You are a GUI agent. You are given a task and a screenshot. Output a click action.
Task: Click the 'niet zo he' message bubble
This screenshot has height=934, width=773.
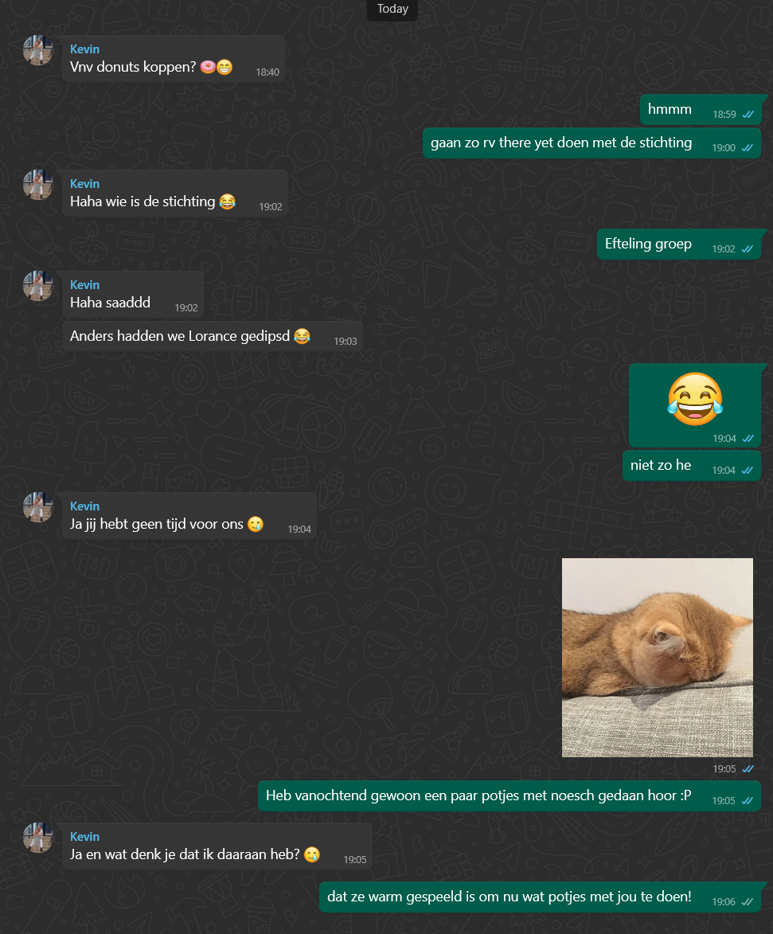pyautogui.click(x=692, y=466)
